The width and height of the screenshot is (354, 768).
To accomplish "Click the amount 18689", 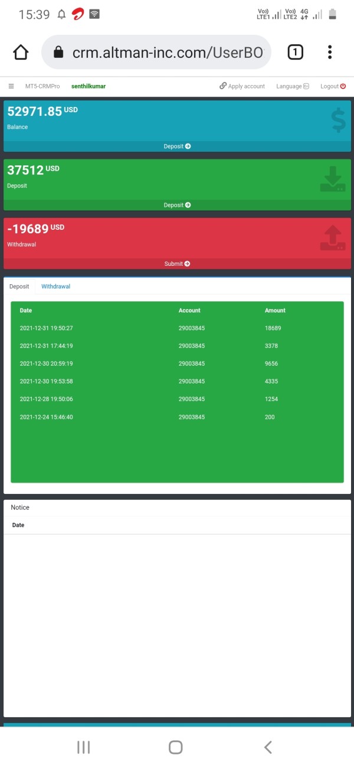I will pyautogui.click(x=273, y=328).
